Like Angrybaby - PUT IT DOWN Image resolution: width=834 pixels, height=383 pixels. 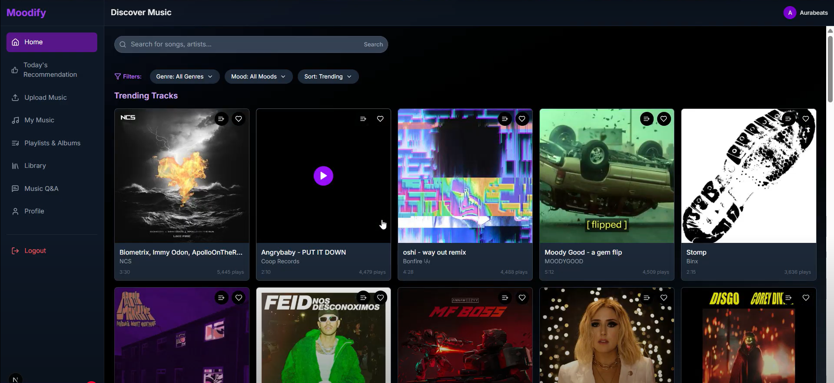click(x=380, y=119)
